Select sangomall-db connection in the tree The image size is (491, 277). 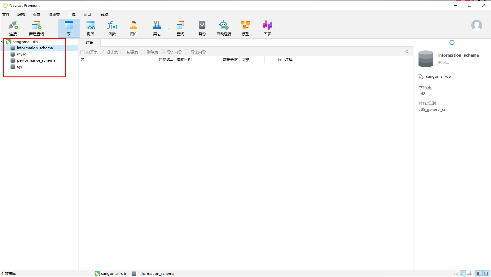pos(25,42)
